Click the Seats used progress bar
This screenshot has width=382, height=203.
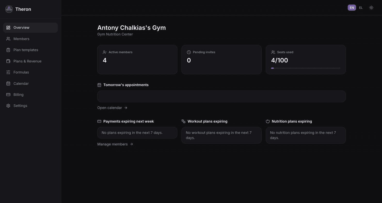306,68
